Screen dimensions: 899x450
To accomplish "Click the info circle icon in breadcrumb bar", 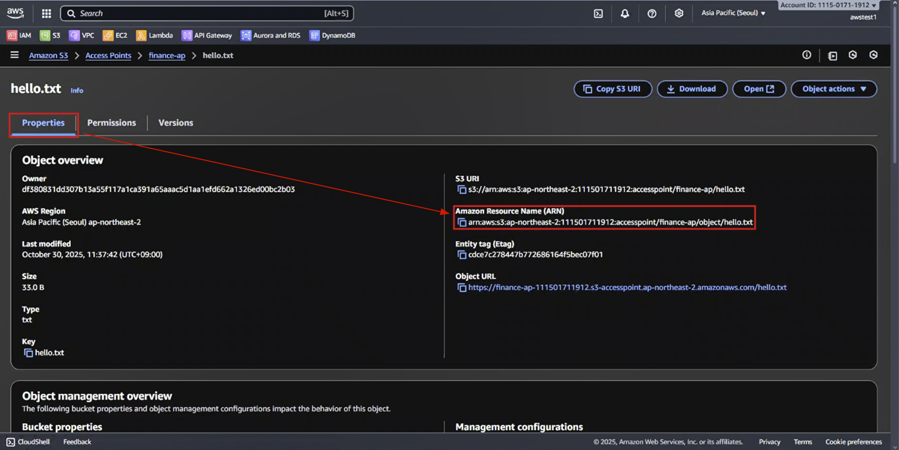I will pos(806,55).
